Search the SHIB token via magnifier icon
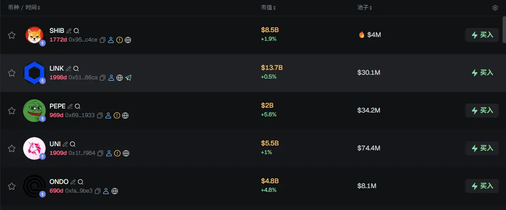The width and height of the screenshot is (506, 210). [76, 31]
